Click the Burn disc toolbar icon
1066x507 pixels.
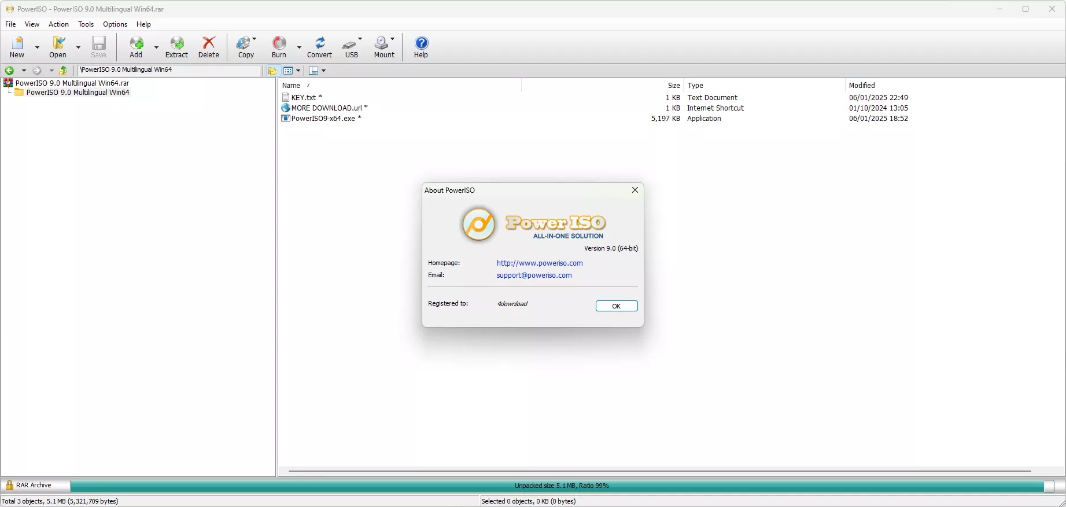coord(279,43)
